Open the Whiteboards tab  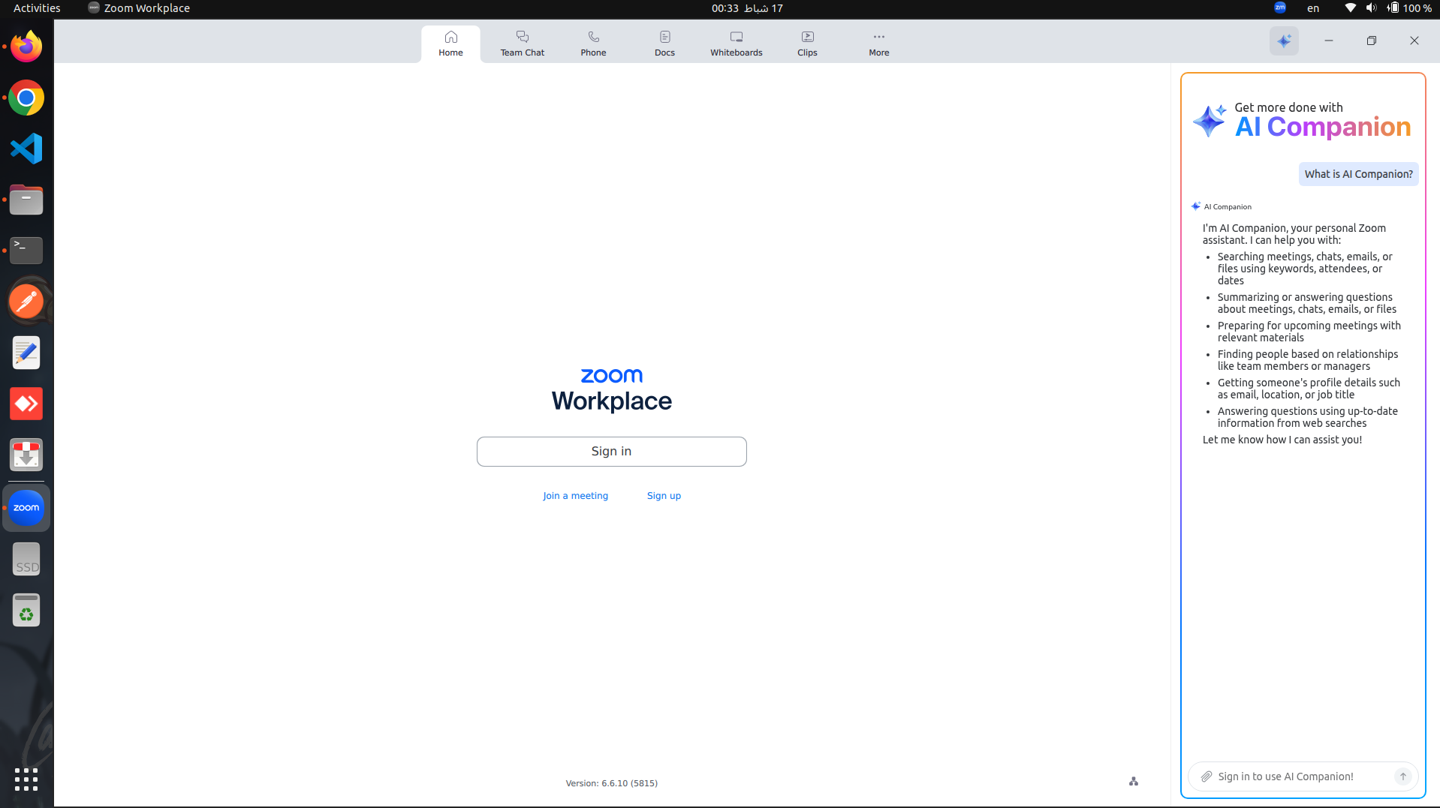(736, 44)
